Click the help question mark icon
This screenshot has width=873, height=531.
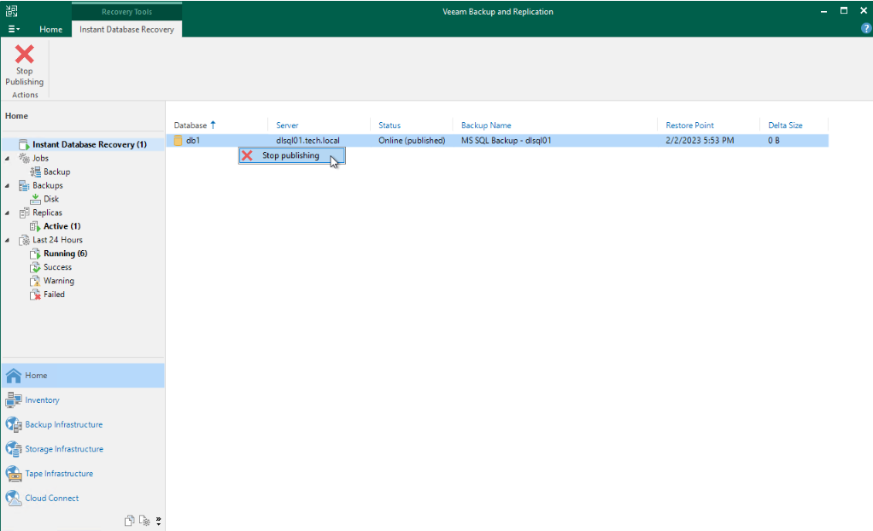tap(865, 29)
